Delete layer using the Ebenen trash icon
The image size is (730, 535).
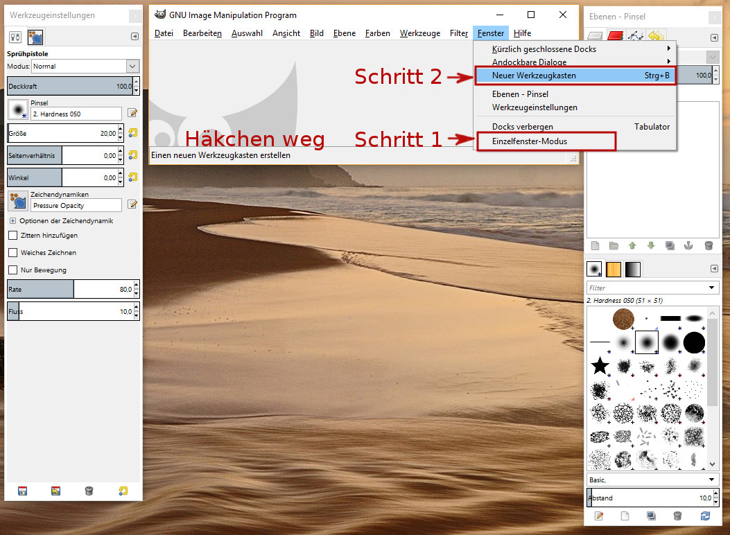coord(708,245)
